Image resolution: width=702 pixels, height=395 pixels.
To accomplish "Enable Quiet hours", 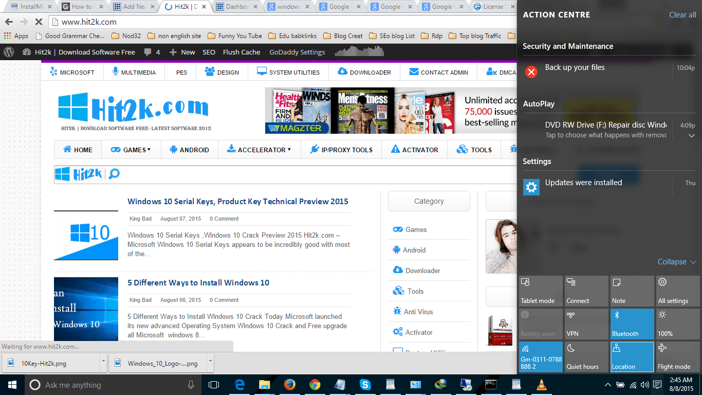I will pos(586,357).
